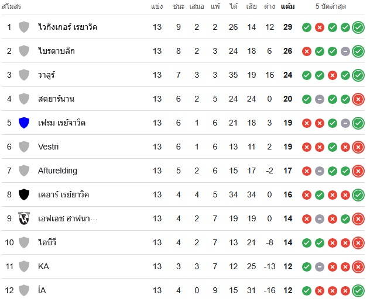
Task: Click the blue shield logo of team 5
Action: point(24,123)
